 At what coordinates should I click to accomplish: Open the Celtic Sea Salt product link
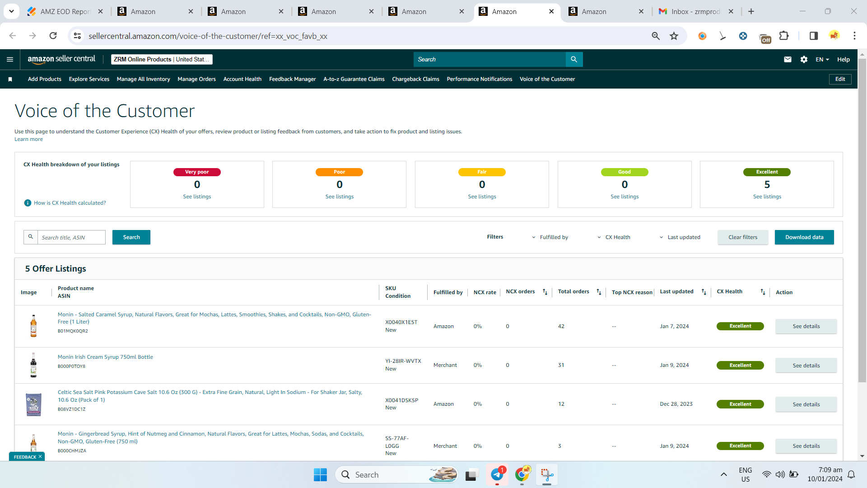tap(210, 396)
